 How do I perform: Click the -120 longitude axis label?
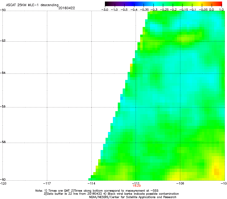(3, 183)
